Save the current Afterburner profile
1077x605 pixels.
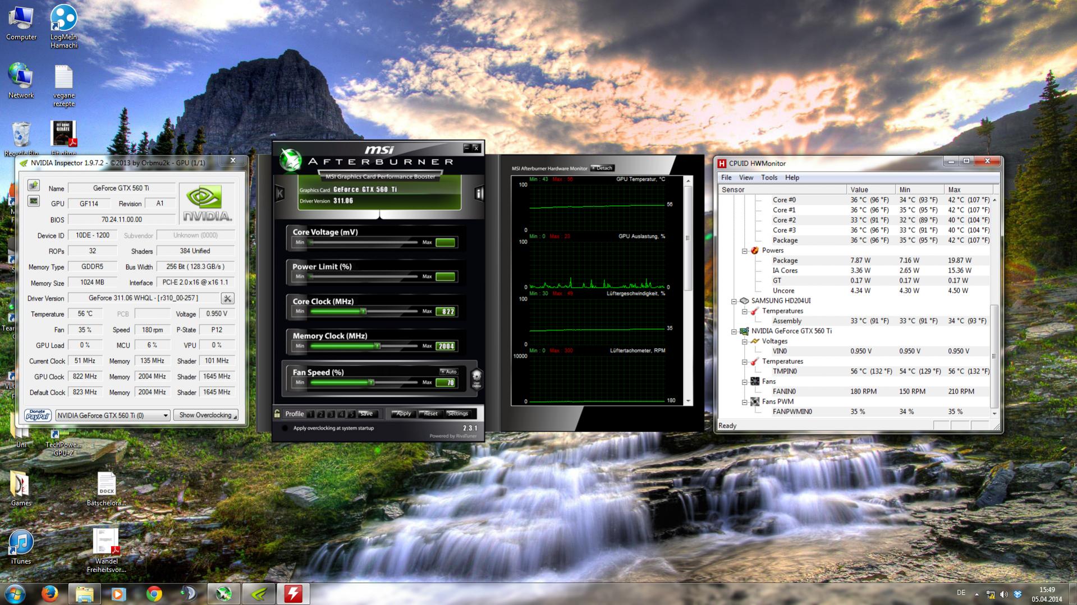coord(366,414)
